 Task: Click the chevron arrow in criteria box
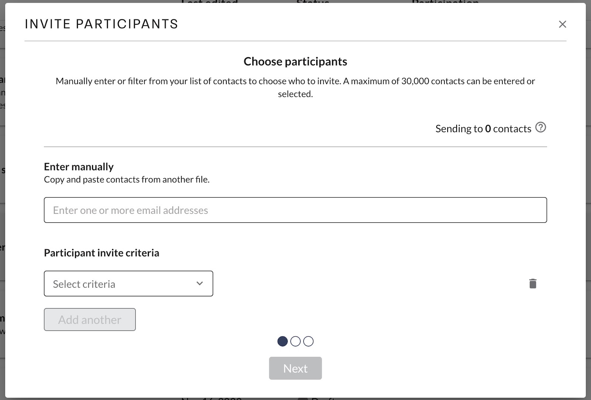pyautogui.click(x=199, y=283)
